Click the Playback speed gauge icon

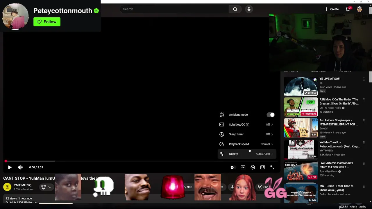[x=222, y=144]
